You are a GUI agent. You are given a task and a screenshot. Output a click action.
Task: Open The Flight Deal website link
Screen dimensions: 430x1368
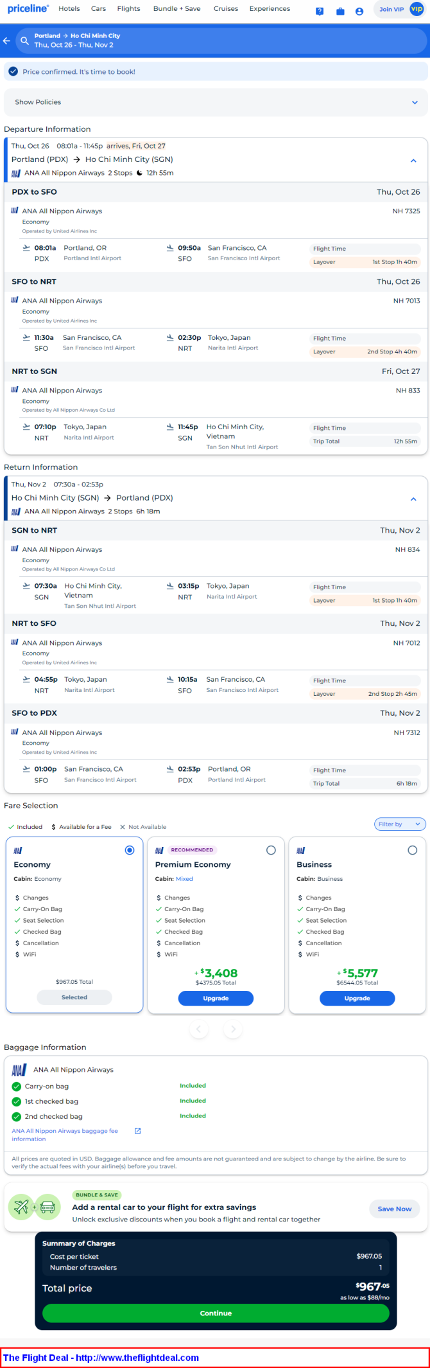(x=101, y=1358)
